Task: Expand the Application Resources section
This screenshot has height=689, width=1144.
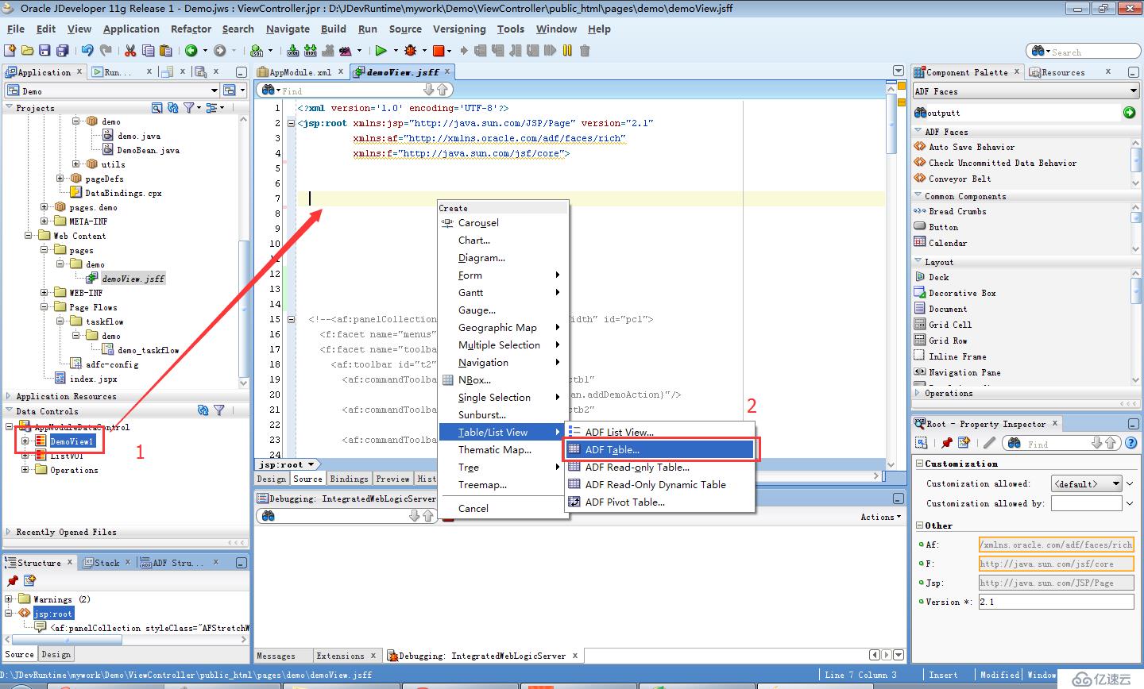Action: pyautogui.click(x=9, y=396)
